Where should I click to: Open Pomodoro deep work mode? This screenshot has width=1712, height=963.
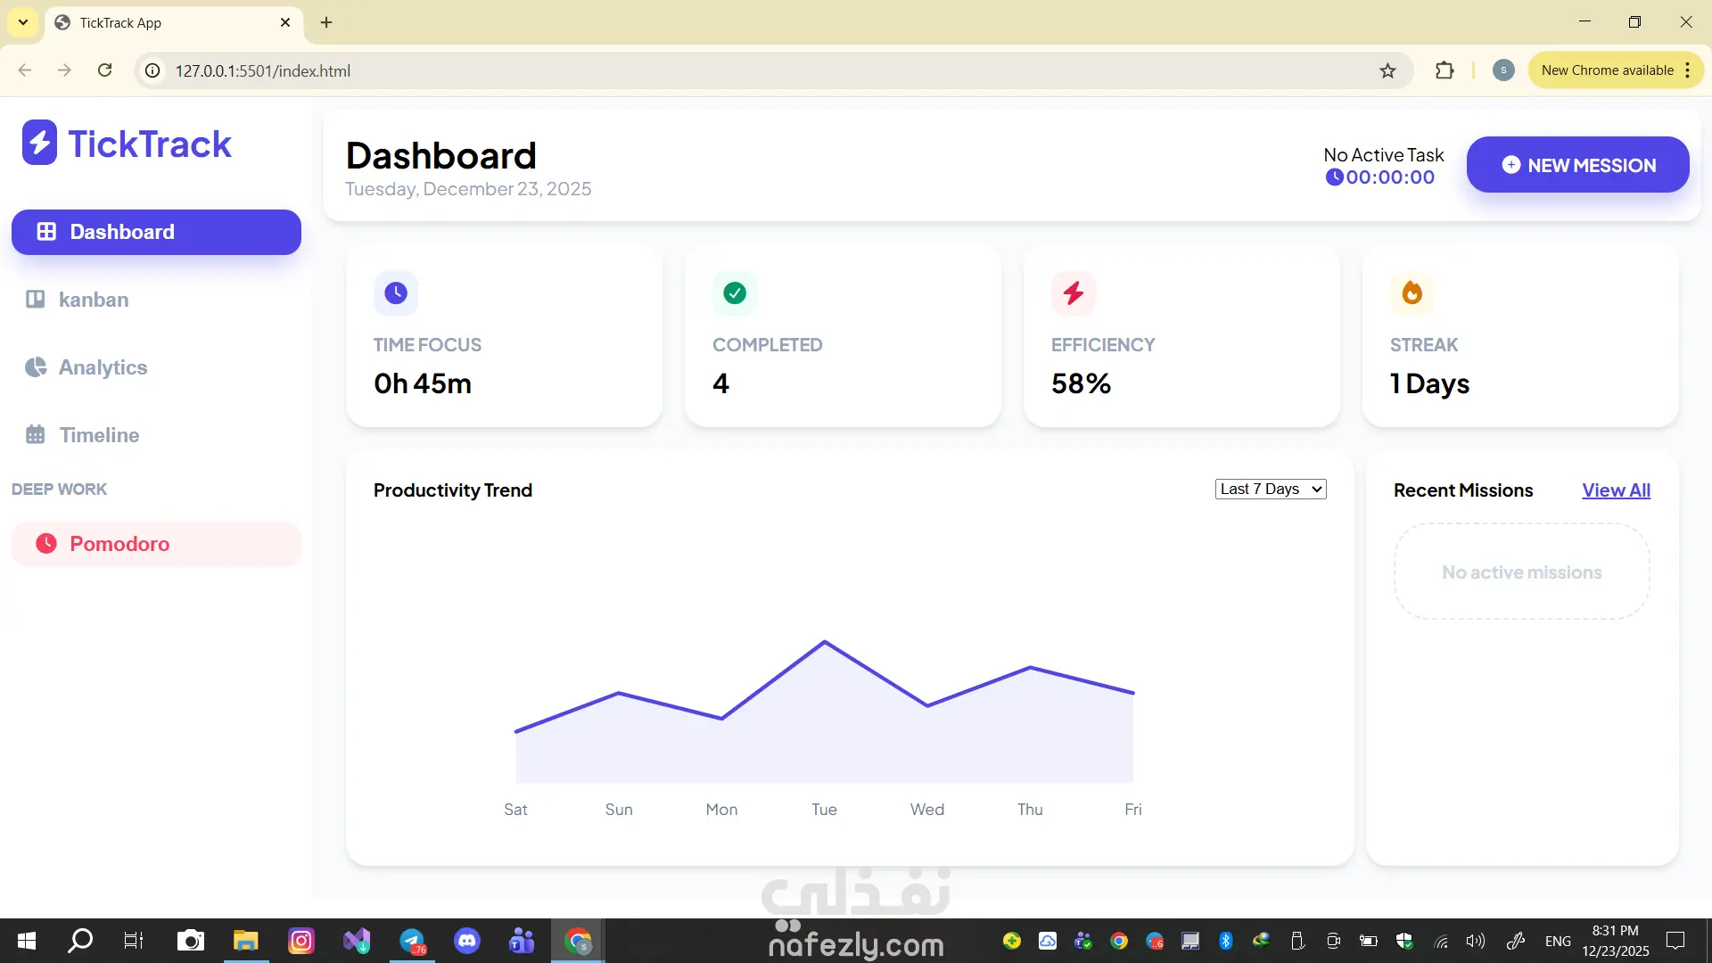(119, 544)
